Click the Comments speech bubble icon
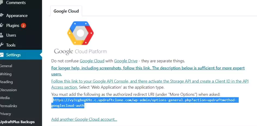257x126 pixels. click(x=1, y=3)
